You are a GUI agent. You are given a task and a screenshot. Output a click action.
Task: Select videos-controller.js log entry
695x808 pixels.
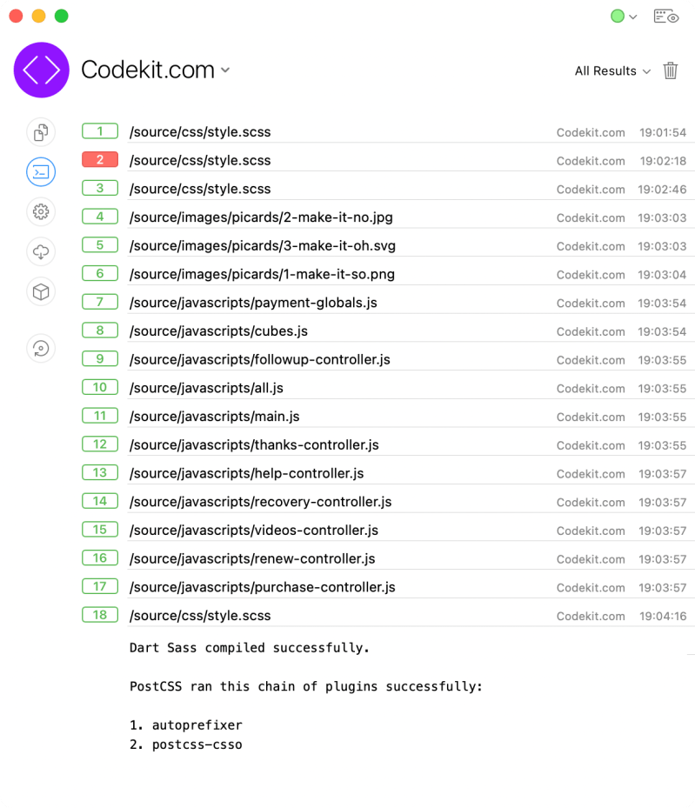411,530
